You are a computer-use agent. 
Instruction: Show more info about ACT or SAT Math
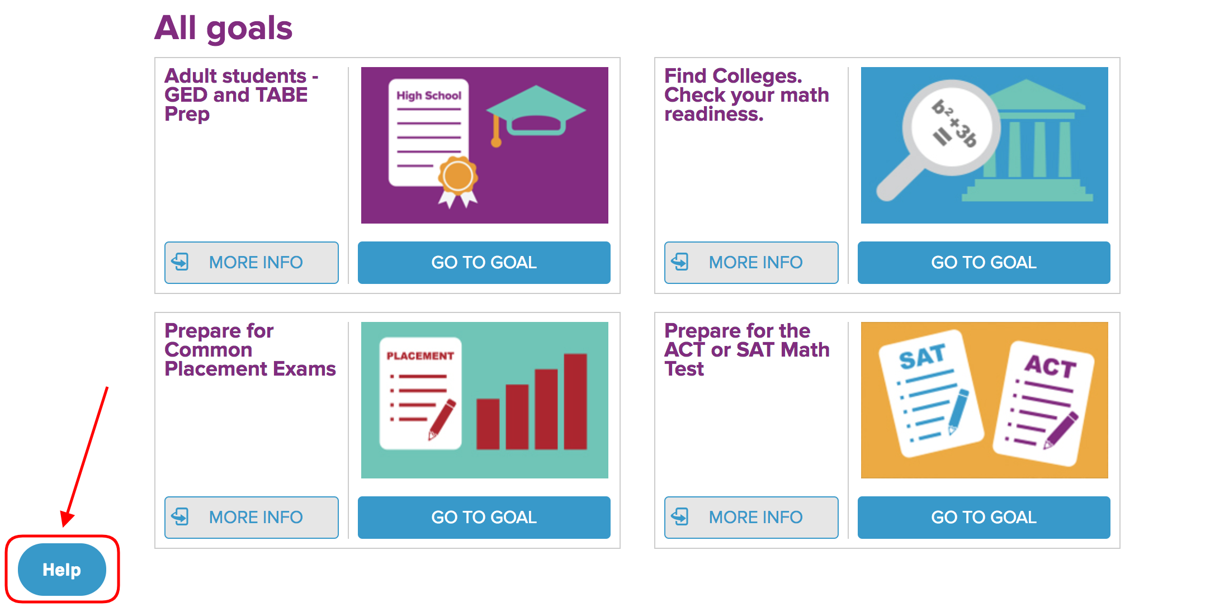751,518
